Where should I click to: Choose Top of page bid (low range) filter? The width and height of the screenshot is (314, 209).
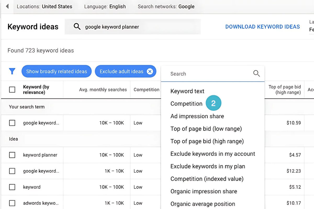click(206, 129)
